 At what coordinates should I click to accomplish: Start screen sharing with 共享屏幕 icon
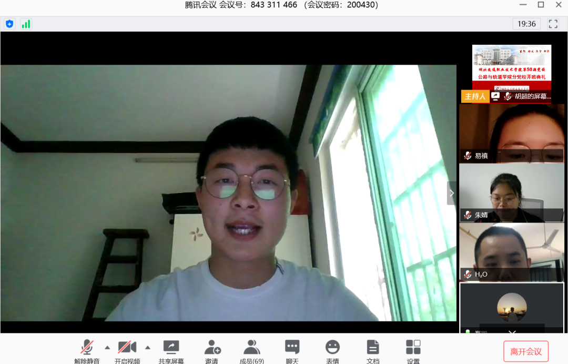[x=171, y=348]
